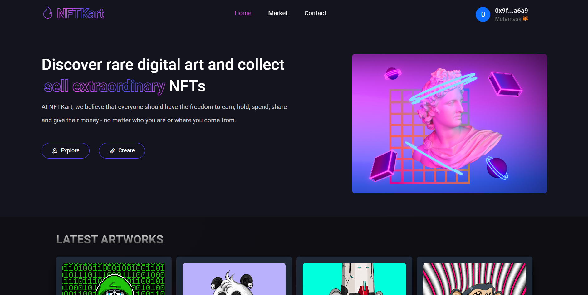This screenshot has height=295, width=588.
Task: Open the Explore page
Action: [x=65, y=151]
